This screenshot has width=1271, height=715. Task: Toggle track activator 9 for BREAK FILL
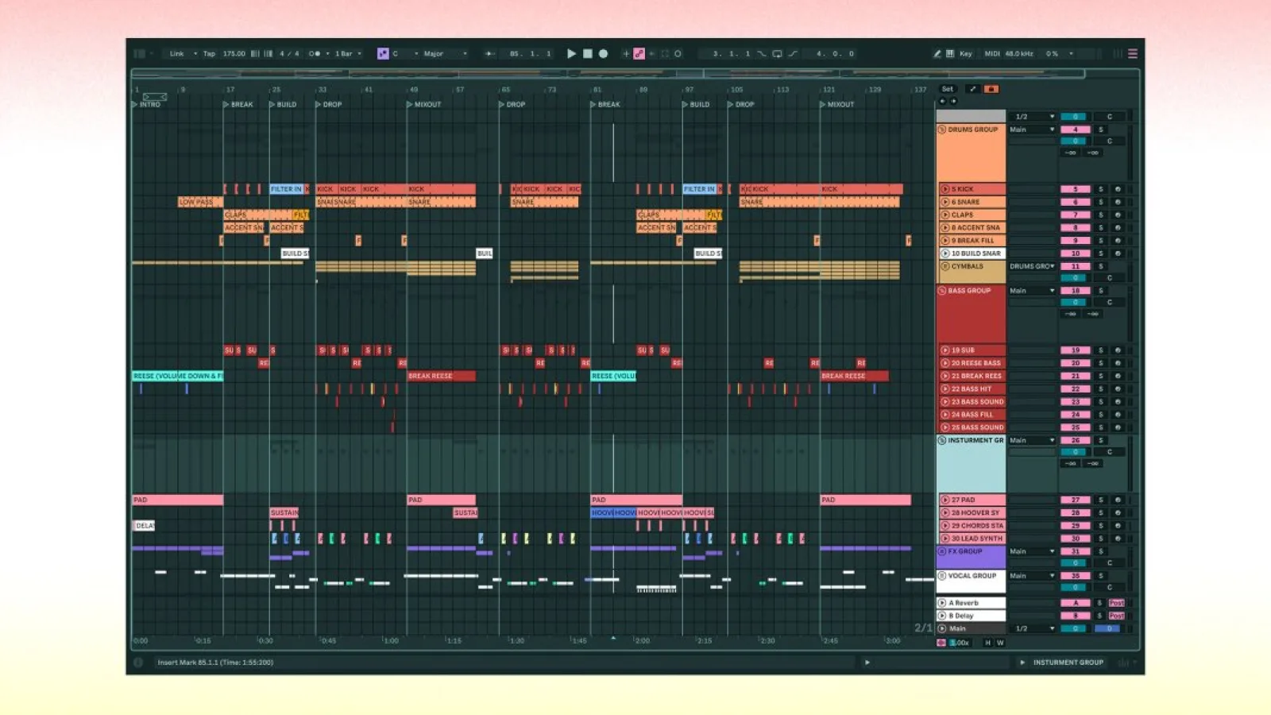pyautogui.click(x=1076, y=241)
